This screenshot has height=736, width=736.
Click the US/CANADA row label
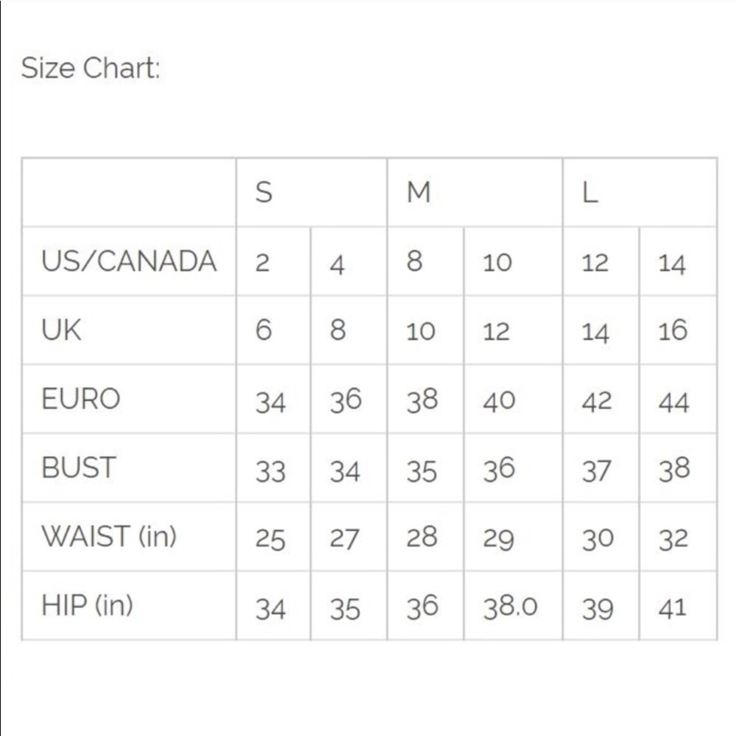[129, 261]
